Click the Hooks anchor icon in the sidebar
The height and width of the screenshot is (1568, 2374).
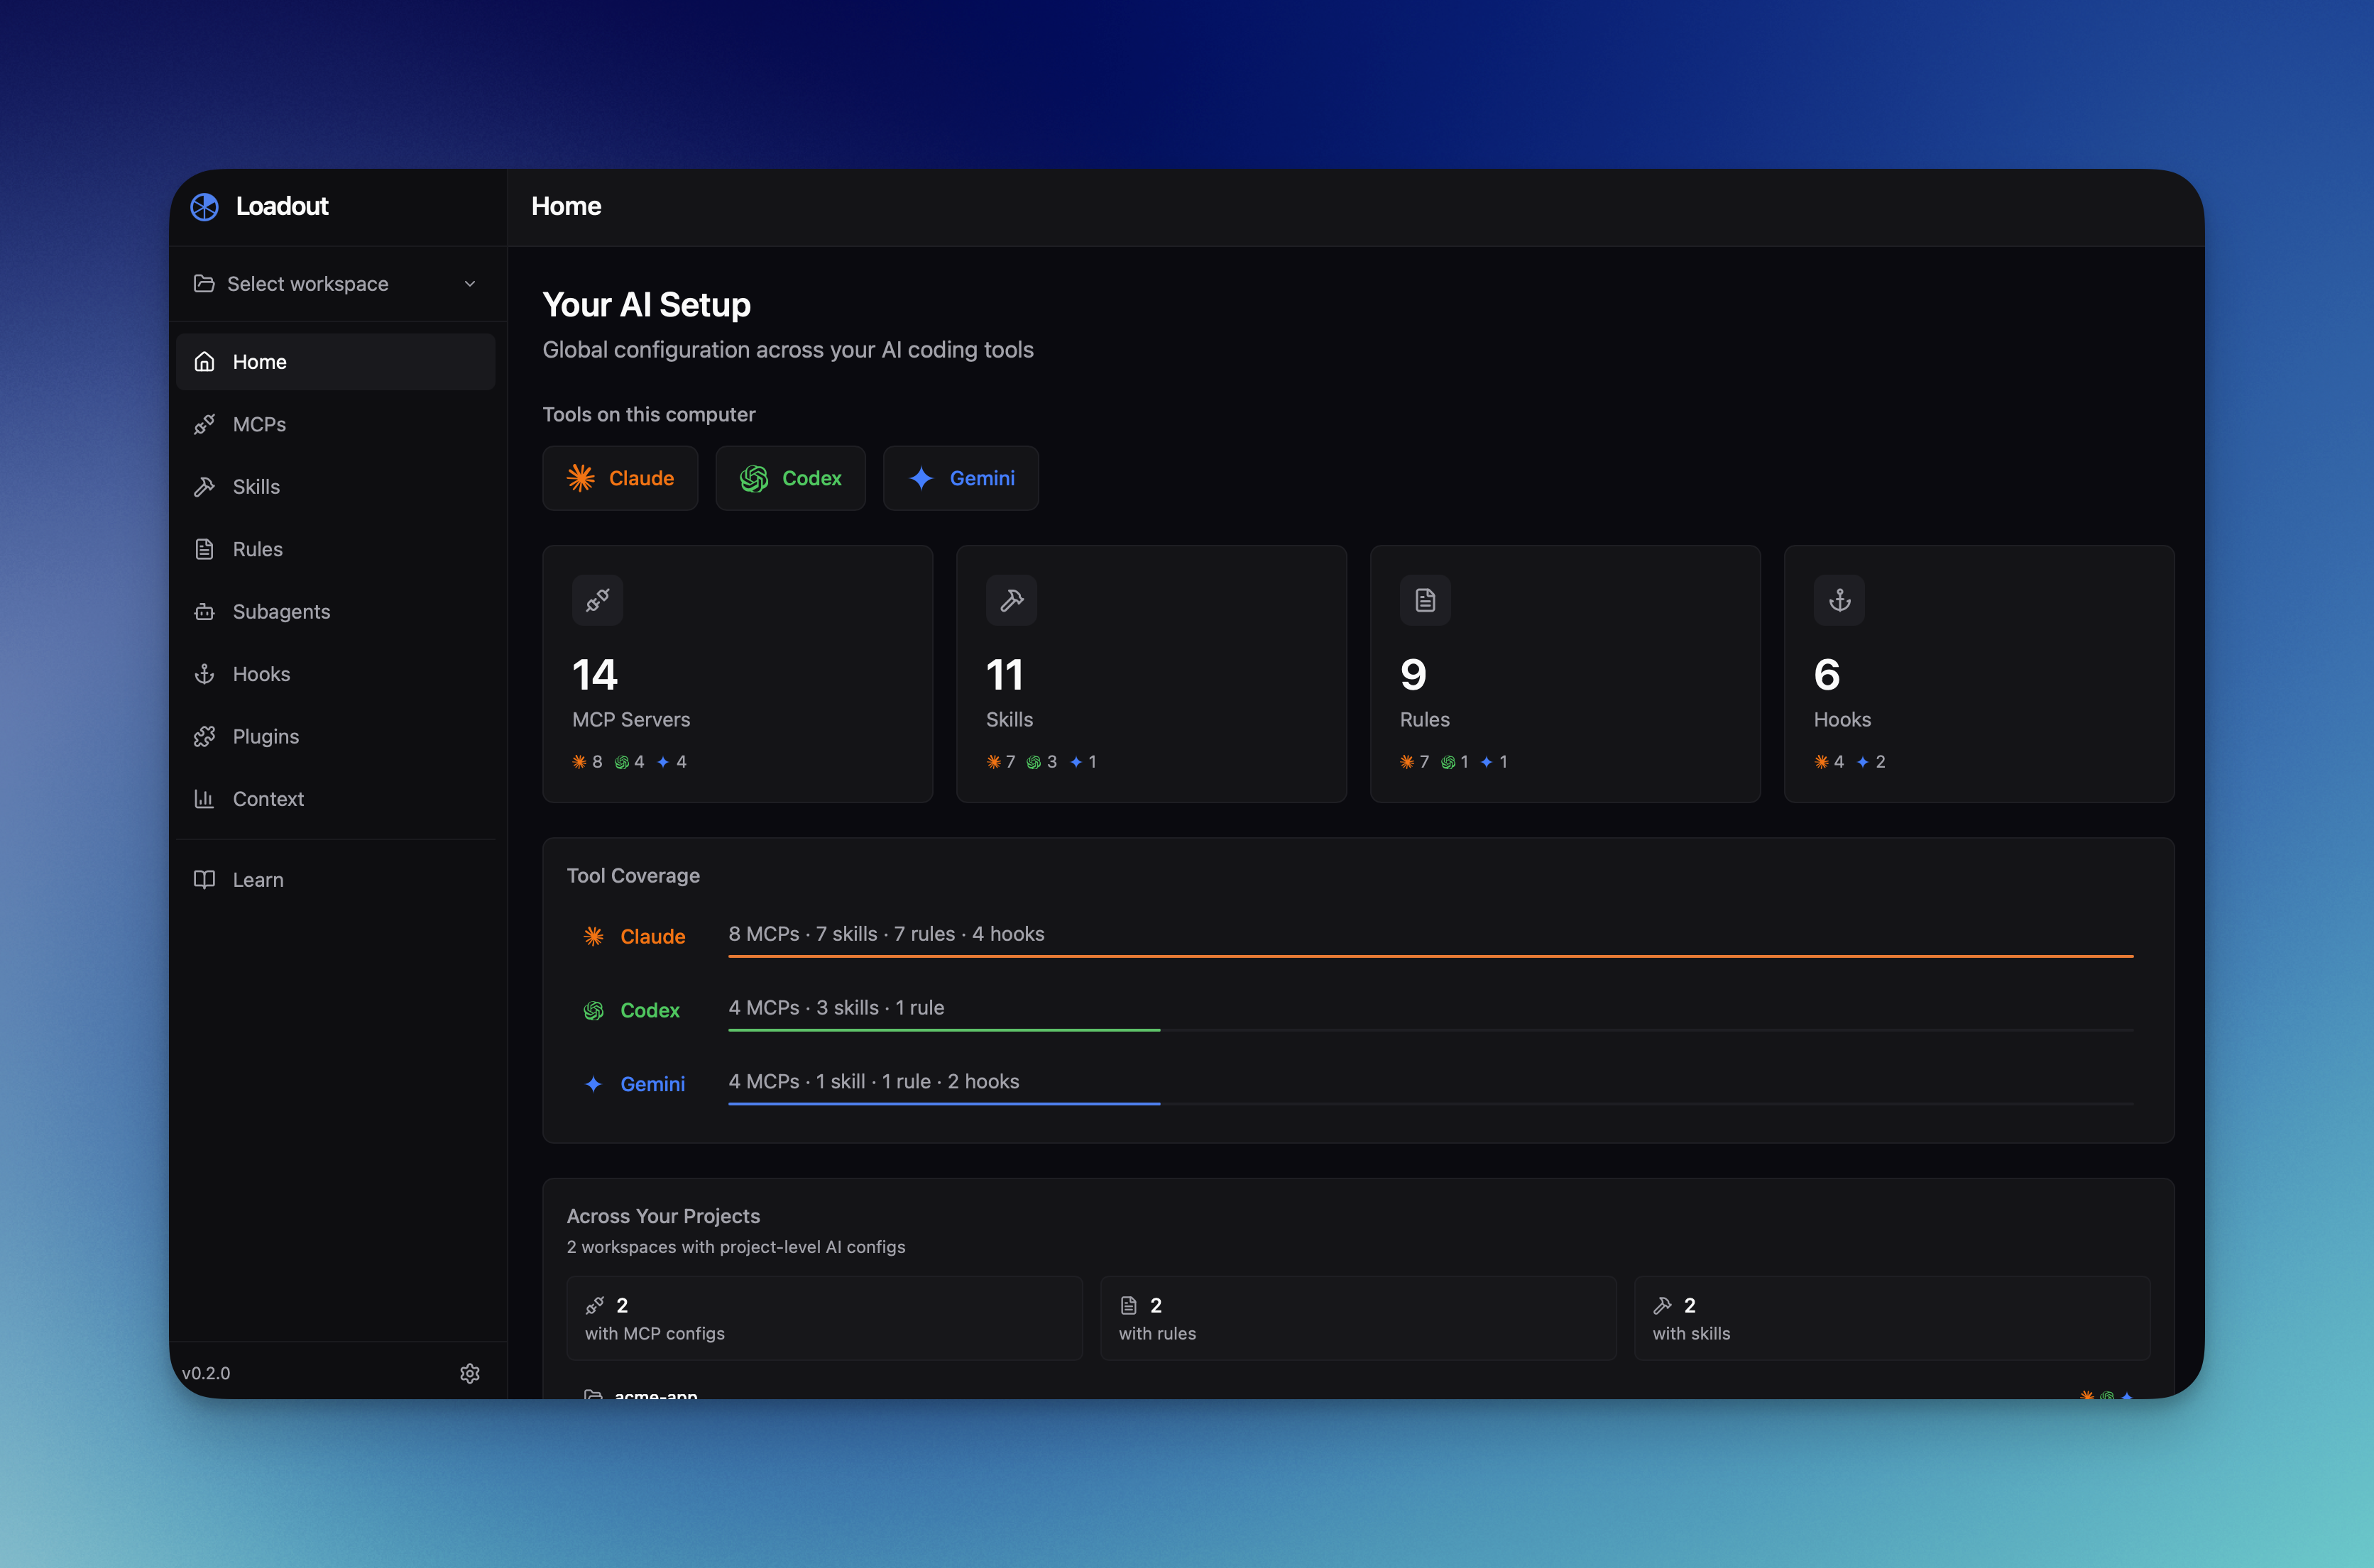(x=205, y=673)
